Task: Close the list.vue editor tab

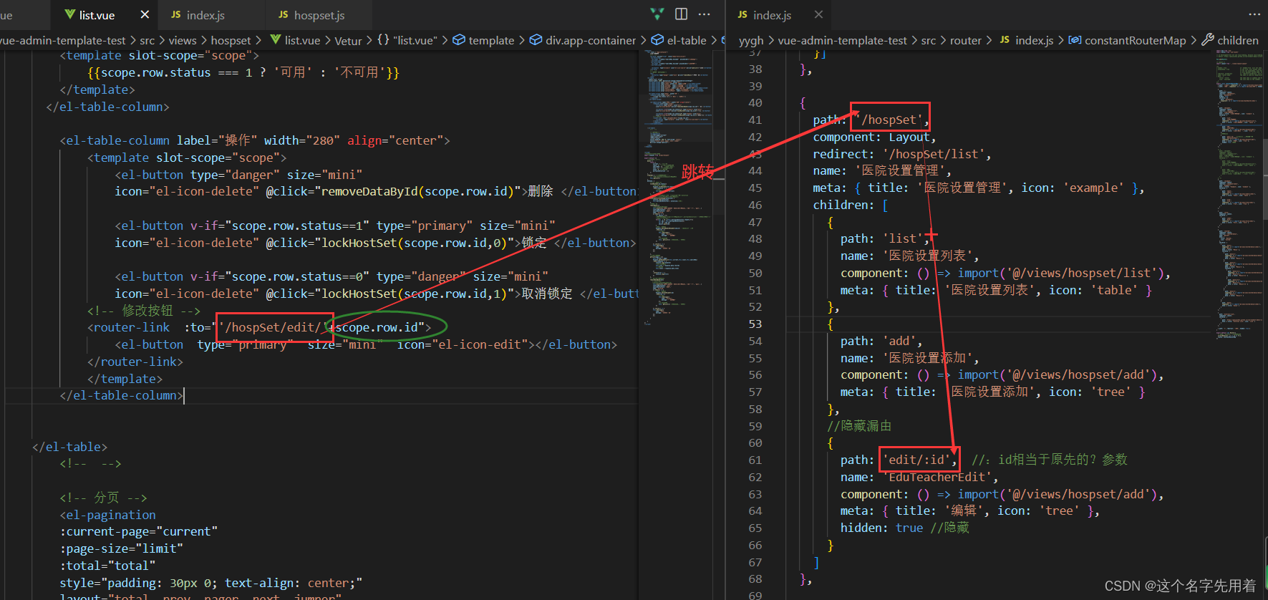Action: tap(145, 14)
